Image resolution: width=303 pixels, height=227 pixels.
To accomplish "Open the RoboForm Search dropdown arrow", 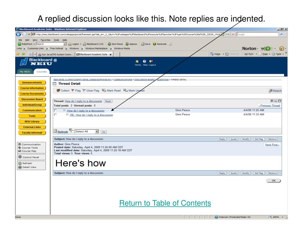I will tap(65, 44).
